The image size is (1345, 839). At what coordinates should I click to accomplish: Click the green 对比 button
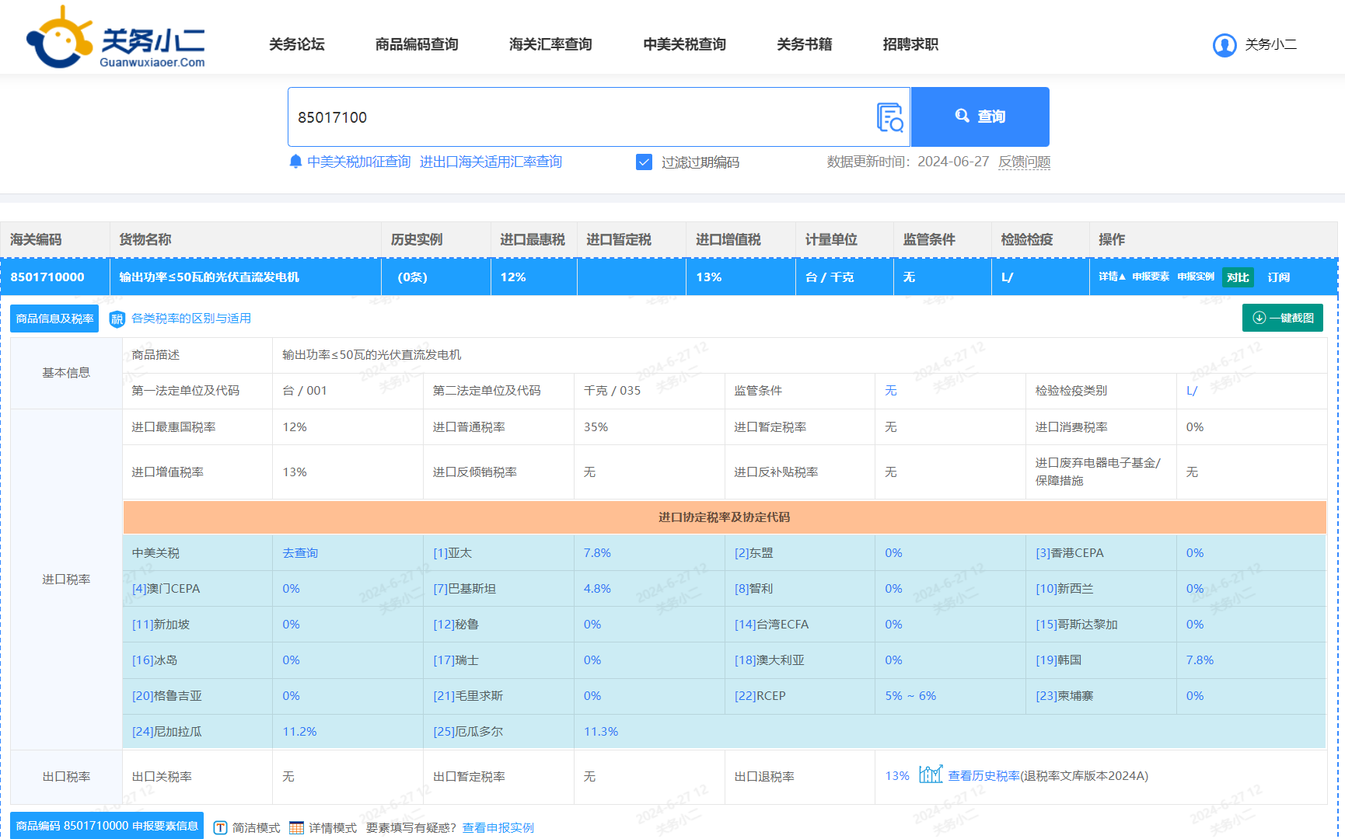pyautogui.click(x=1238, y=277)
